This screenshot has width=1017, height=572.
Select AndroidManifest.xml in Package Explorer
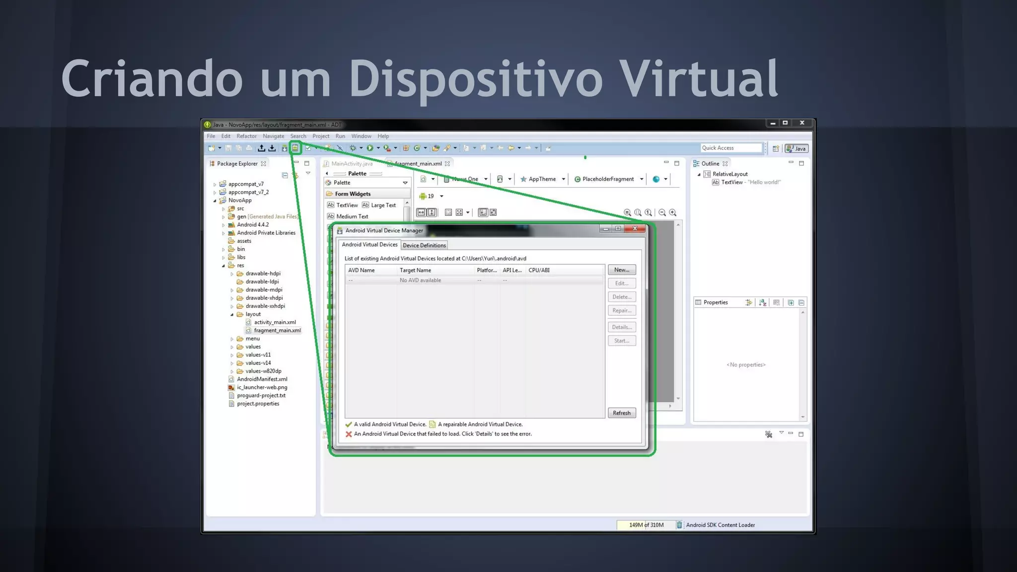coord(262,379)
